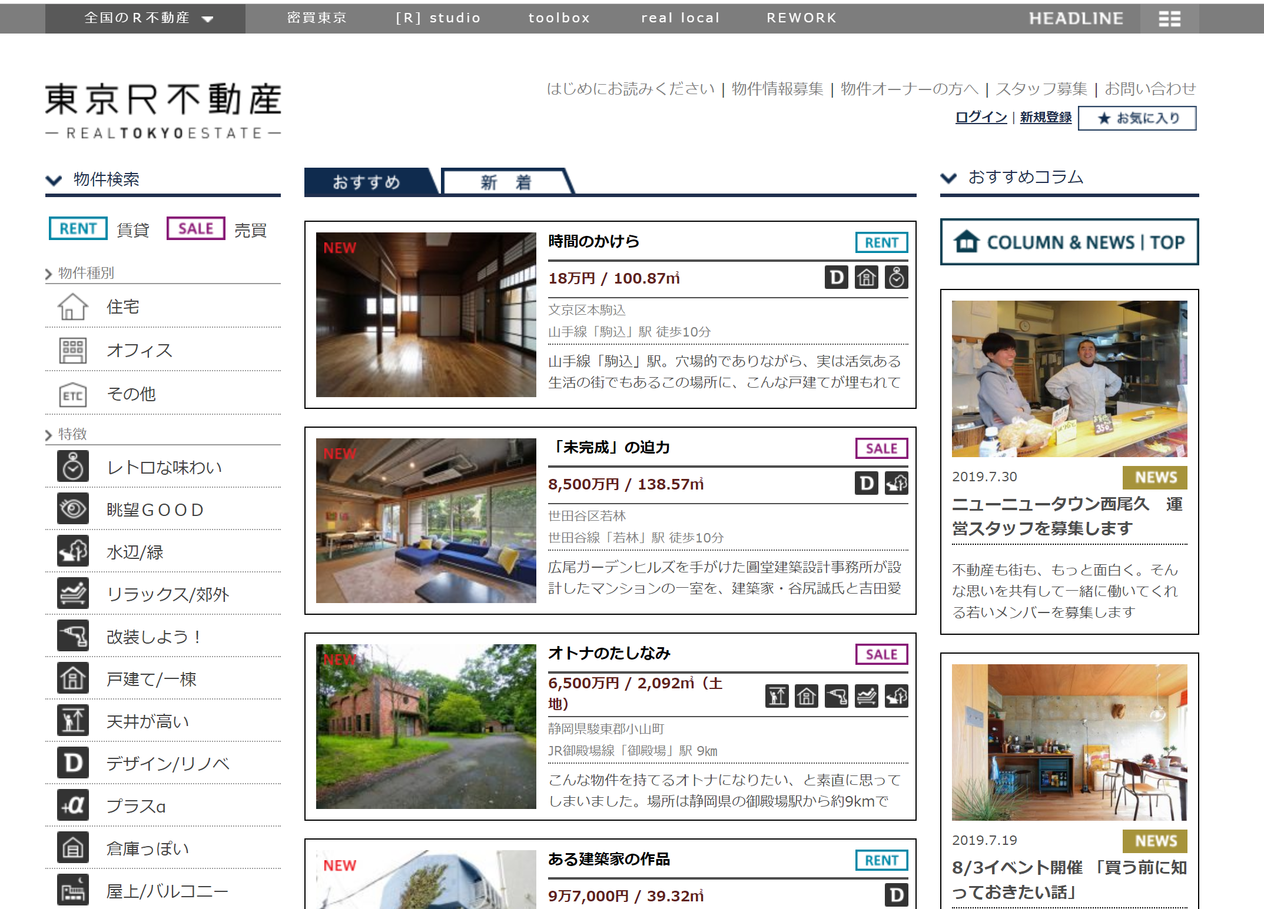This screenshot has height=909, width=1264.
Task: Select the RENT 賃貸 filter button
Action: [78, 229]
